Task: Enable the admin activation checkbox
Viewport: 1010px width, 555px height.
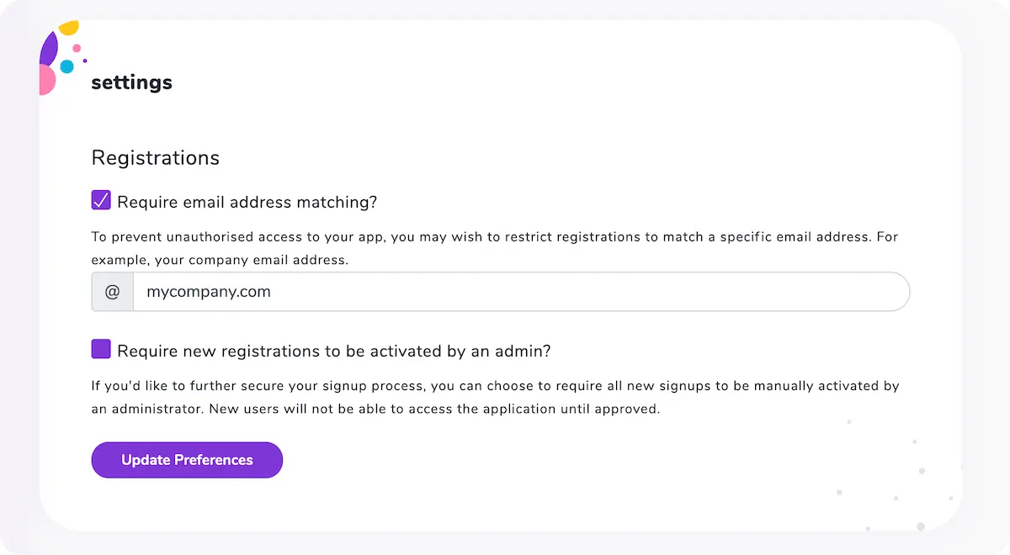Action: click(x=101, y=349)
